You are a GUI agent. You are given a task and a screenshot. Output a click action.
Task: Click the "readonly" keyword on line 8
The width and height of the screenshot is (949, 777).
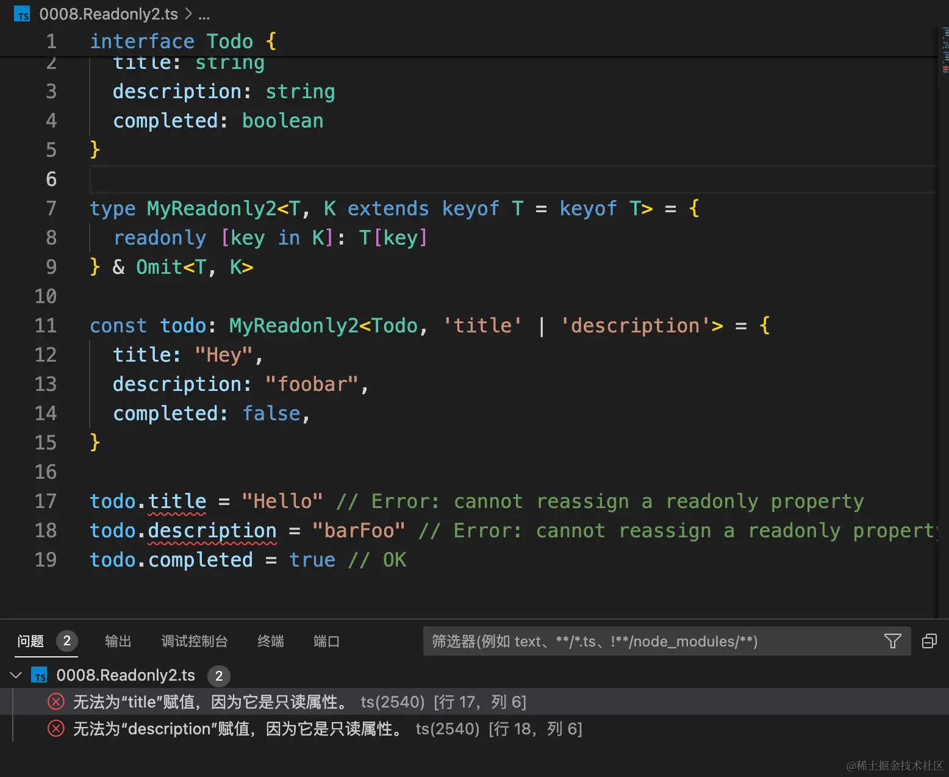click(x=160, y=238)
